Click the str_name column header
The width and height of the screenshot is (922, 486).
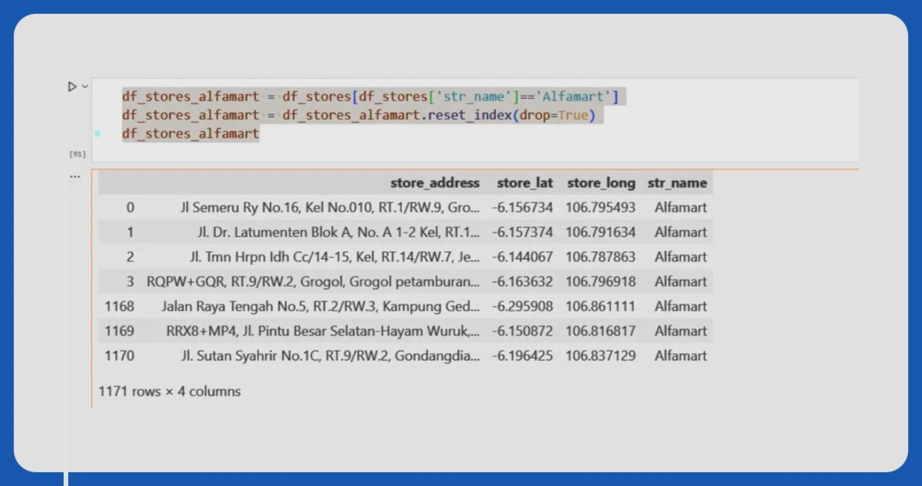pos(677,183)
